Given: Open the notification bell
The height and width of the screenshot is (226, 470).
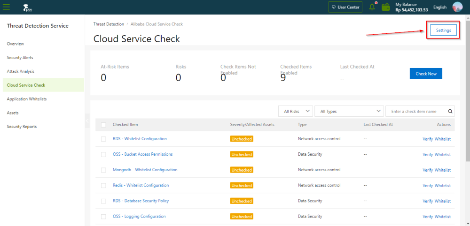Looking at the screenshot, I should [372, 7].
